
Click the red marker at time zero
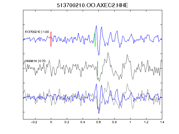coord(51,39)
